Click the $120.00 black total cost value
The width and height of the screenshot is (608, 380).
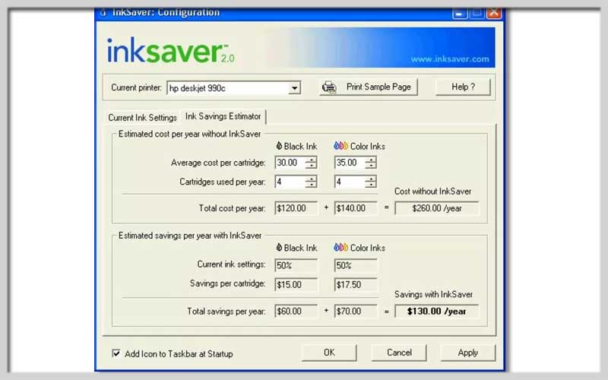coord(296,208)
